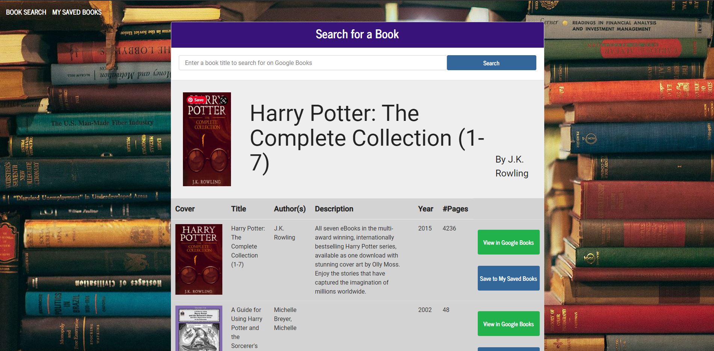Click the Title column header

click(239, 209)
